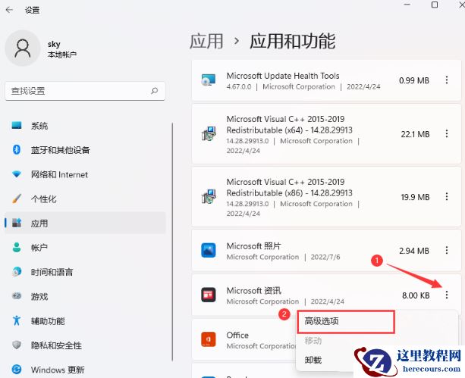Open 隐私和安全性 settings
Screen dimensions: 465x378
tap(85, 345)
